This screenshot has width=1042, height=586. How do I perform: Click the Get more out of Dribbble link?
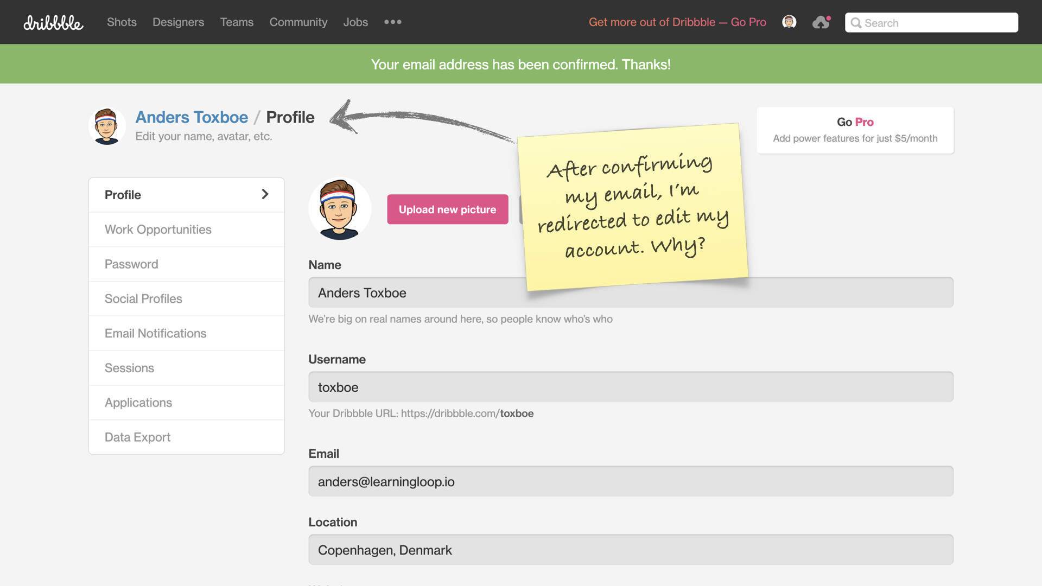677,22
